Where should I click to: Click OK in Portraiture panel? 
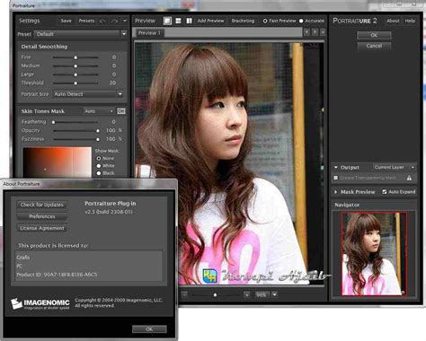point(374,35)
